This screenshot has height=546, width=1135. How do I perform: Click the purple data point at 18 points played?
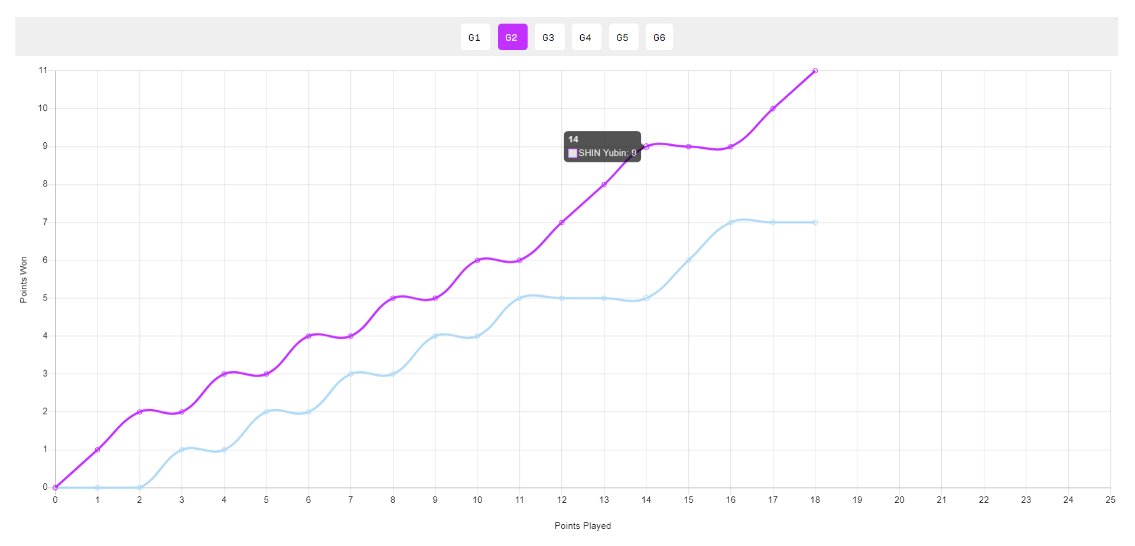click(815, 71)
